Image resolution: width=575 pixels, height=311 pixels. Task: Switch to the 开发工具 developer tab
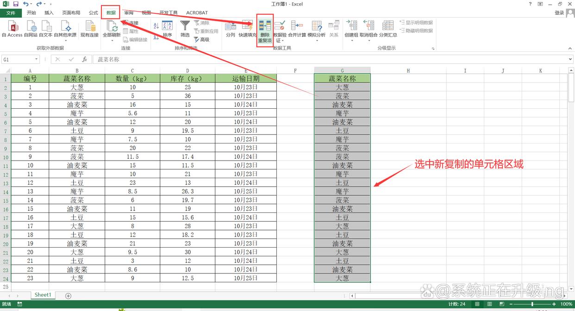(x=169, y=13)
